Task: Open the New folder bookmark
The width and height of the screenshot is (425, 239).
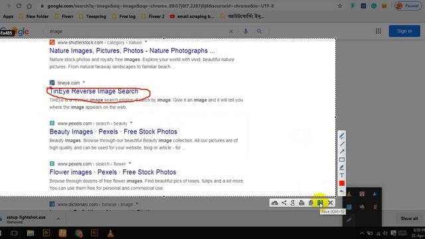Action: pos(34,17)
